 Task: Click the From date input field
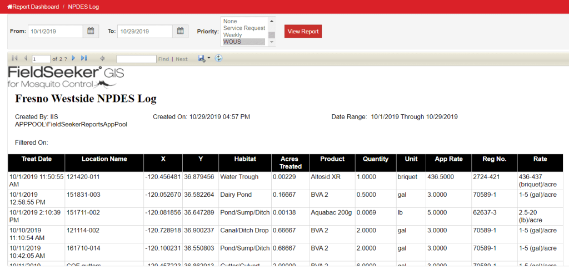pyautogui.click(x=56, y=32)
